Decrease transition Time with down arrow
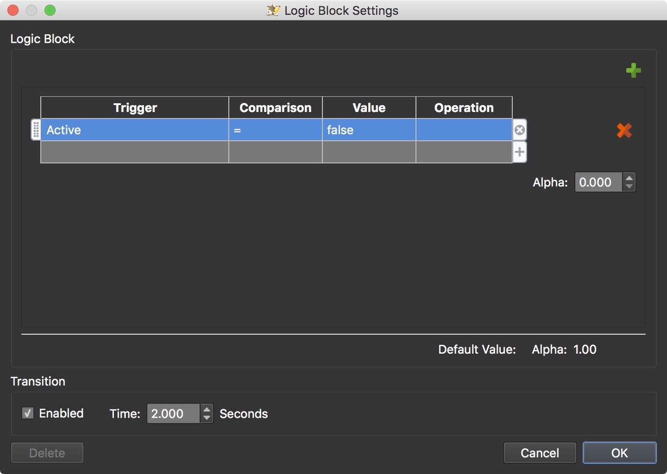The width and height of the screenshot is (667, 474). pos(207,418)
